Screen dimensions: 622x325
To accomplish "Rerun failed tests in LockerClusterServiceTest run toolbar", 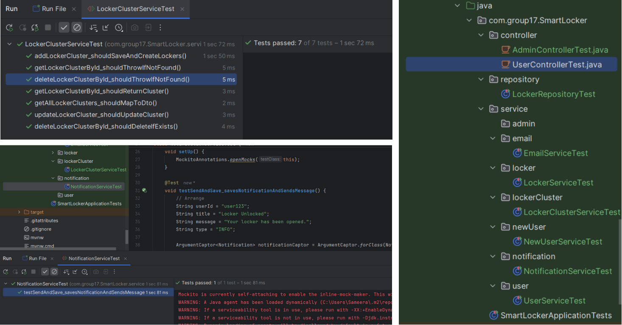I will (22, 28).
